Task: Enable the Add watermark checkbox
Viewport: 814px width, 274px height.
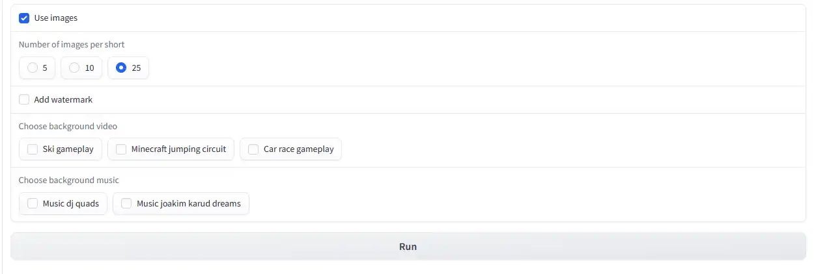Action: tap(24, 99)
